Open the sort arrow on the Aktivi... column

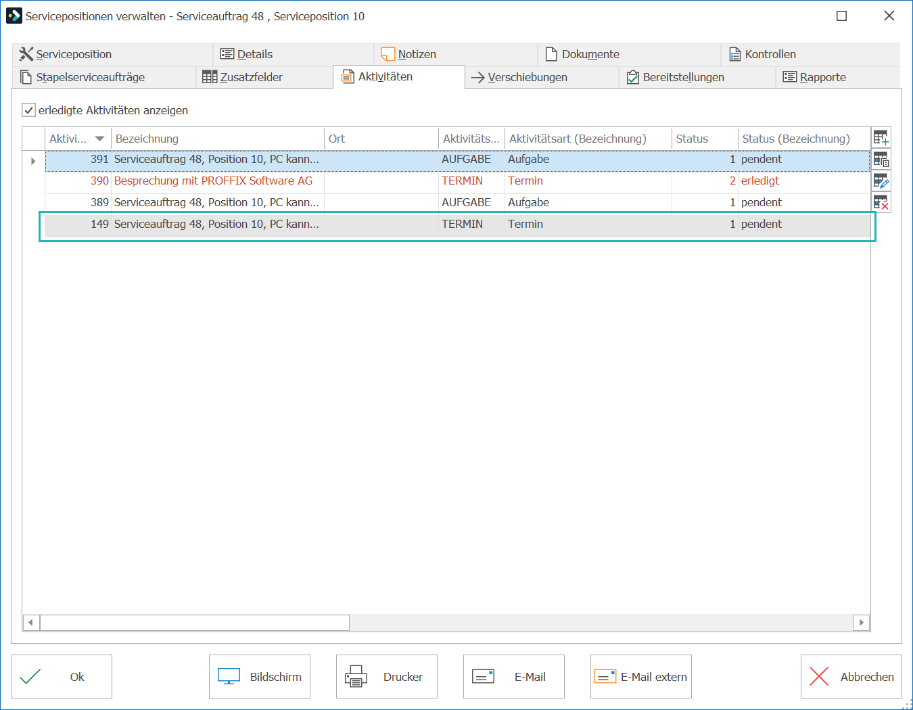pyautogui.click(x=99, y=139)
